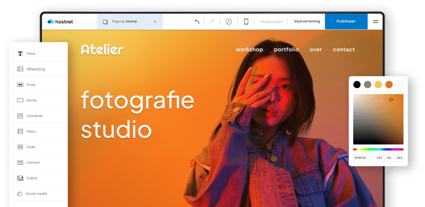
Task: Click the redo arrow icon
Action: (212, 22)
